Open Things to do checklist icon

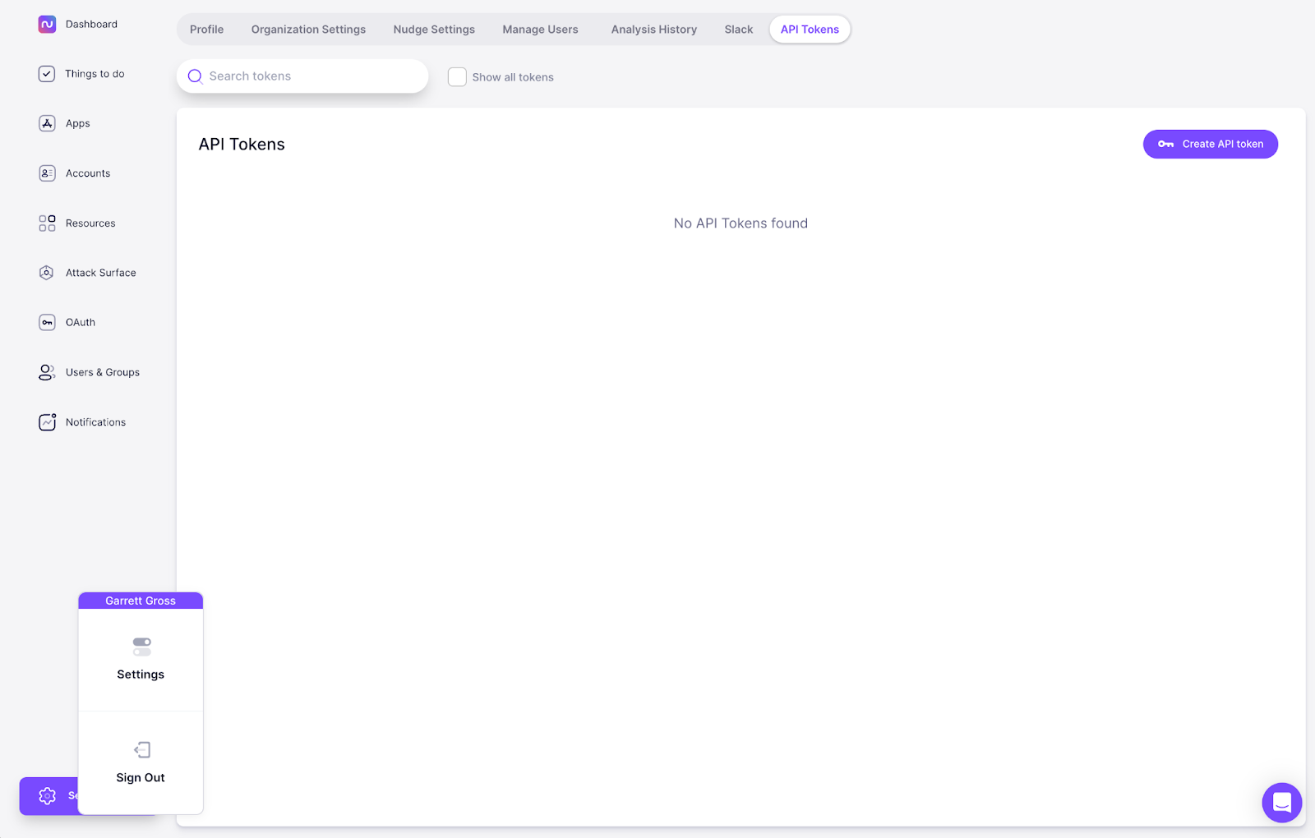pyautogui.click(x=47, y=74)
